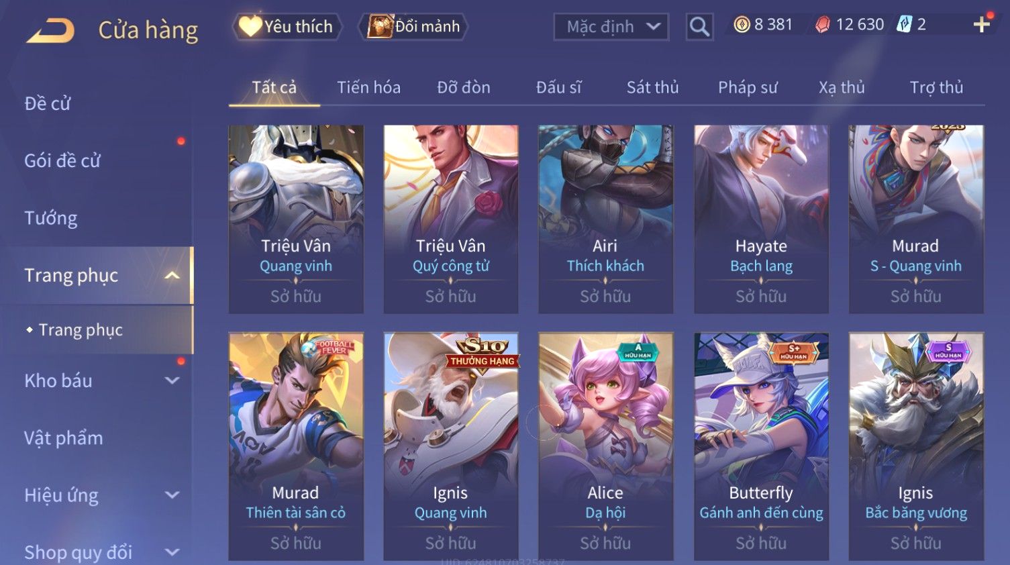This screenshot has height=565, width=1010.
Task: Click the gold coin currency icon
Action: [742, 25]
